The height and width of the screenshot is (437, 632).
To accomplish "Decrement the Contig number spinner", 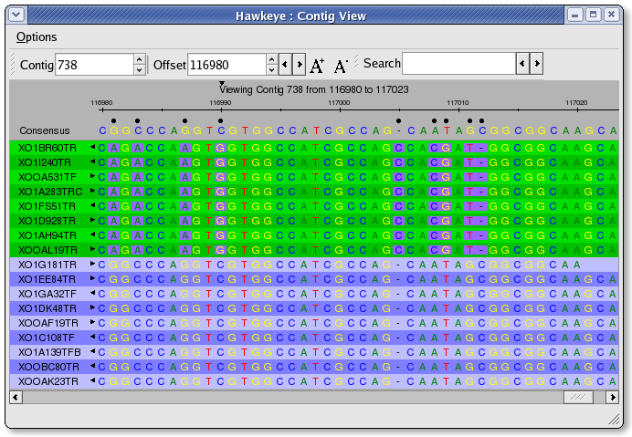I will tap(139, 70).
